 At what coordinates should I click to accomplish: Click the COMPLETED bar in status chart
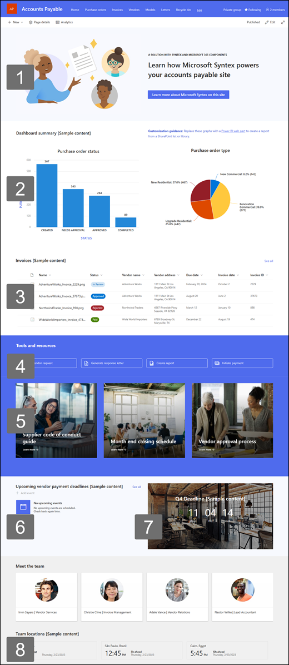point(126,222)
